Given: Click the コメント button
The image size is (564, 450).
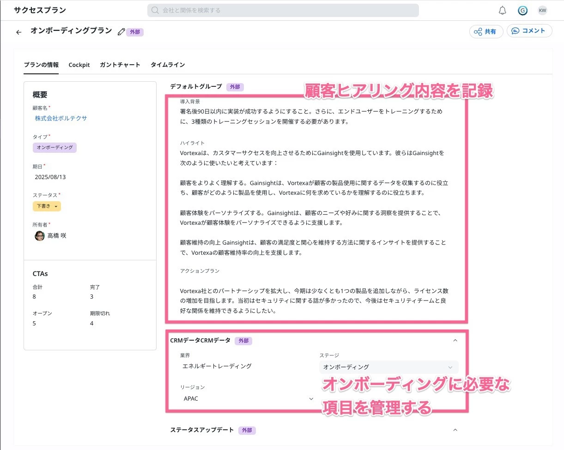Looking at the screenshot, I should 529,31.
